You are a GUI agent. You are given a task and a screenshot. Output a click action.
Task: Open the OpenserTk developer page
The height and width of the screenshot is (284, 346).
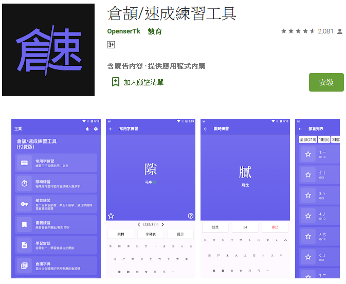point(123,31)
